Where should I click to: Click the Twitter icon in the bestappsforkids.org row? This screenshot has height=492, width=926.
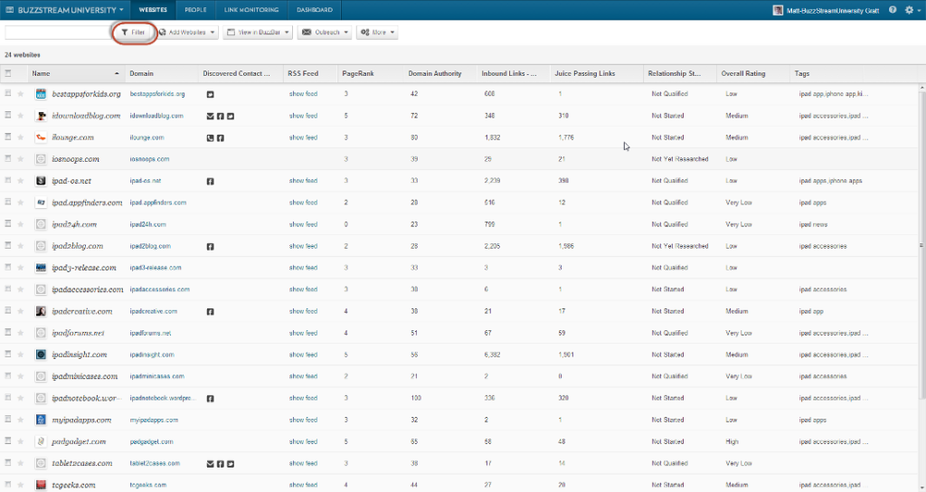[211, 94]
